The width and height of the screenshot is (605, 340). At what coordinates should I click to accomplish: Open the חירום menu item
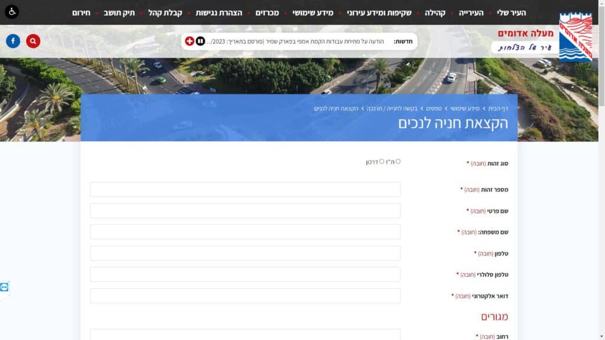[x=81, y=13]
